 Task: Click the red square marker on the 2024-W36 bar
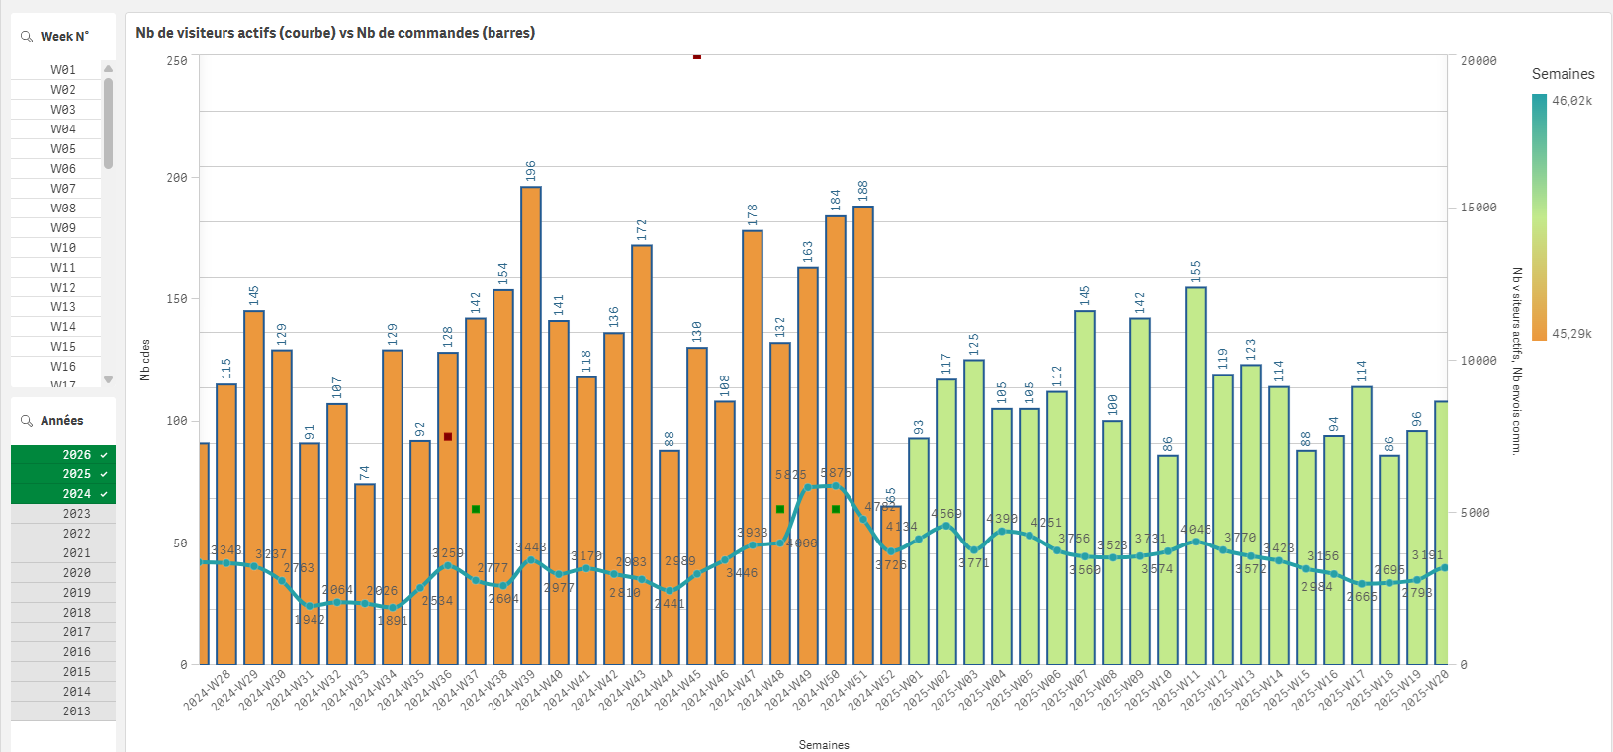point(448,436)
